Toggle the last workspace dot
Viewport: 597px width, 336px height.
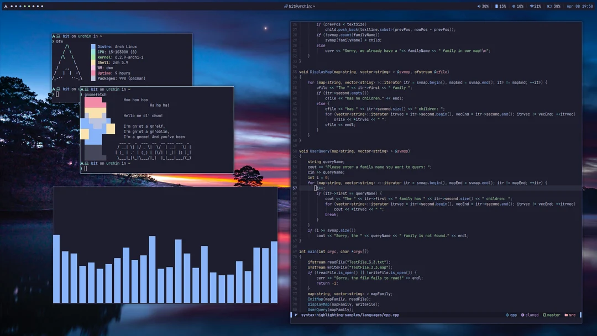pyautogui.click(x=42, y=6)
